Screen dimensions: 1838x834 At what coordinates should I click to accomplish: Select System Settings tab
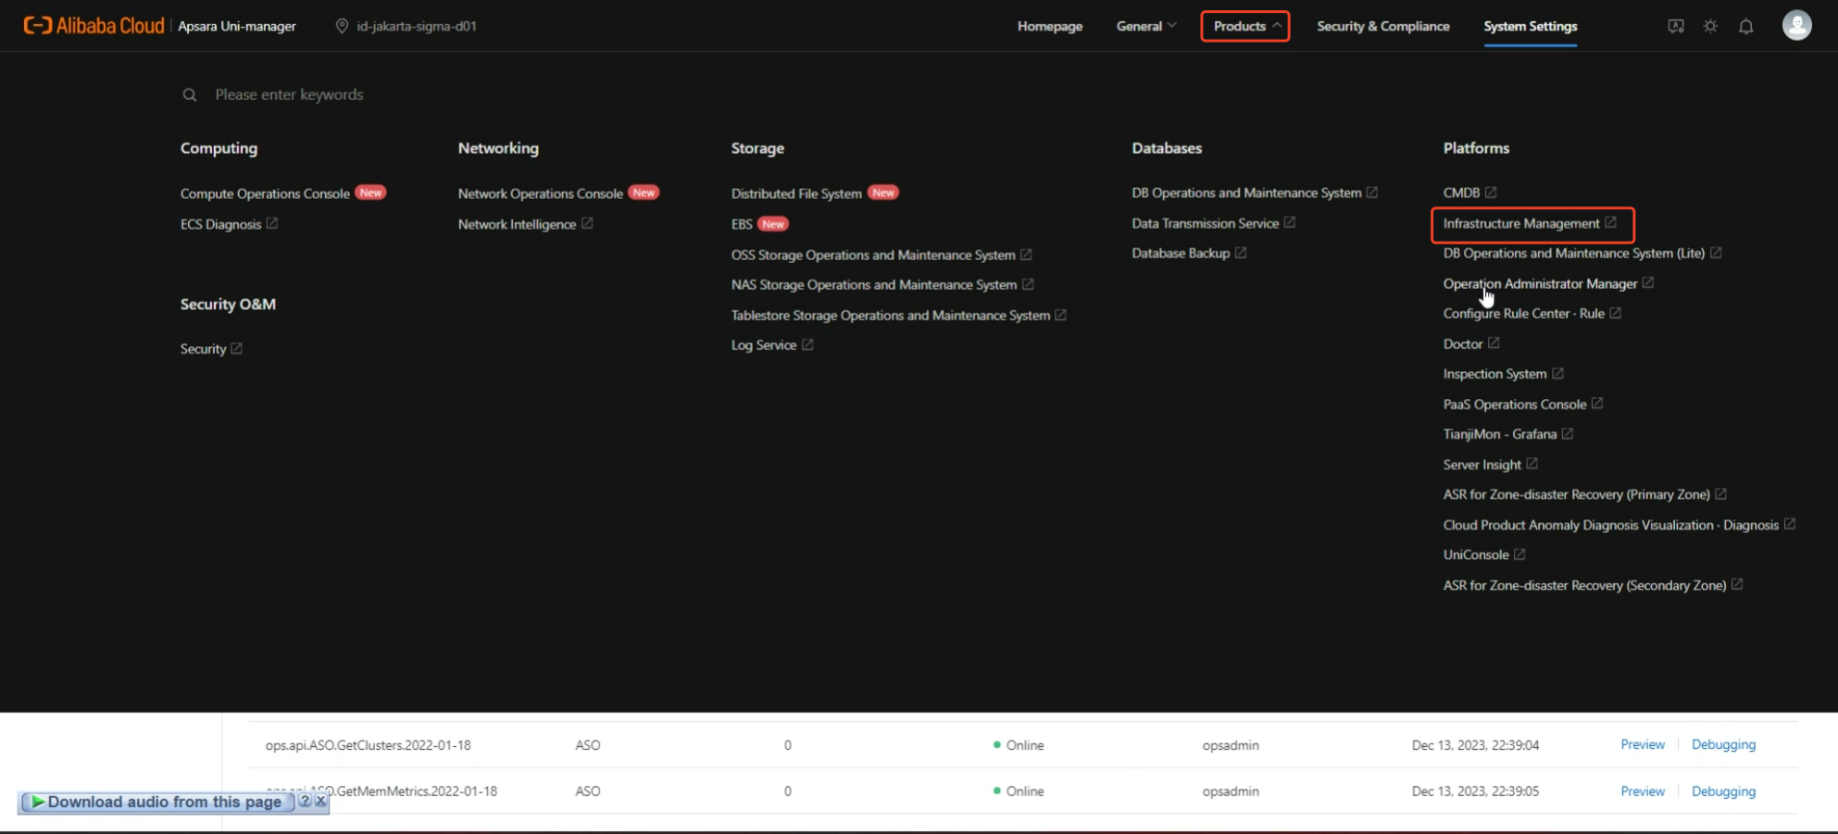[x=1531, y=26]
